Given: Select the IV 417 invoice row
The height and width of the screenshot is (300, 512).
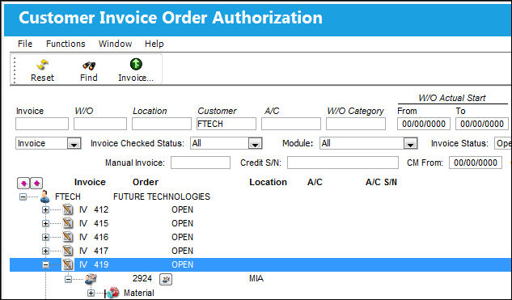Looking at the screenshot, I should [260, 251].
